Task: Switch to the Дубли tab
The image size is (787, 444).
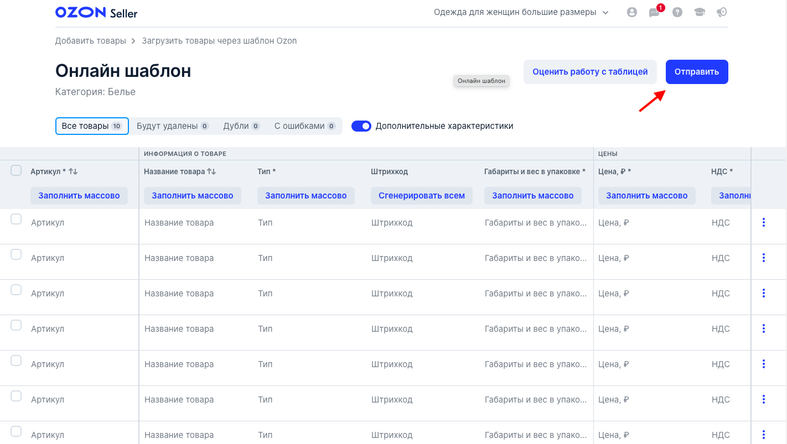Action: pyautogui.click(x=241, y=126)
